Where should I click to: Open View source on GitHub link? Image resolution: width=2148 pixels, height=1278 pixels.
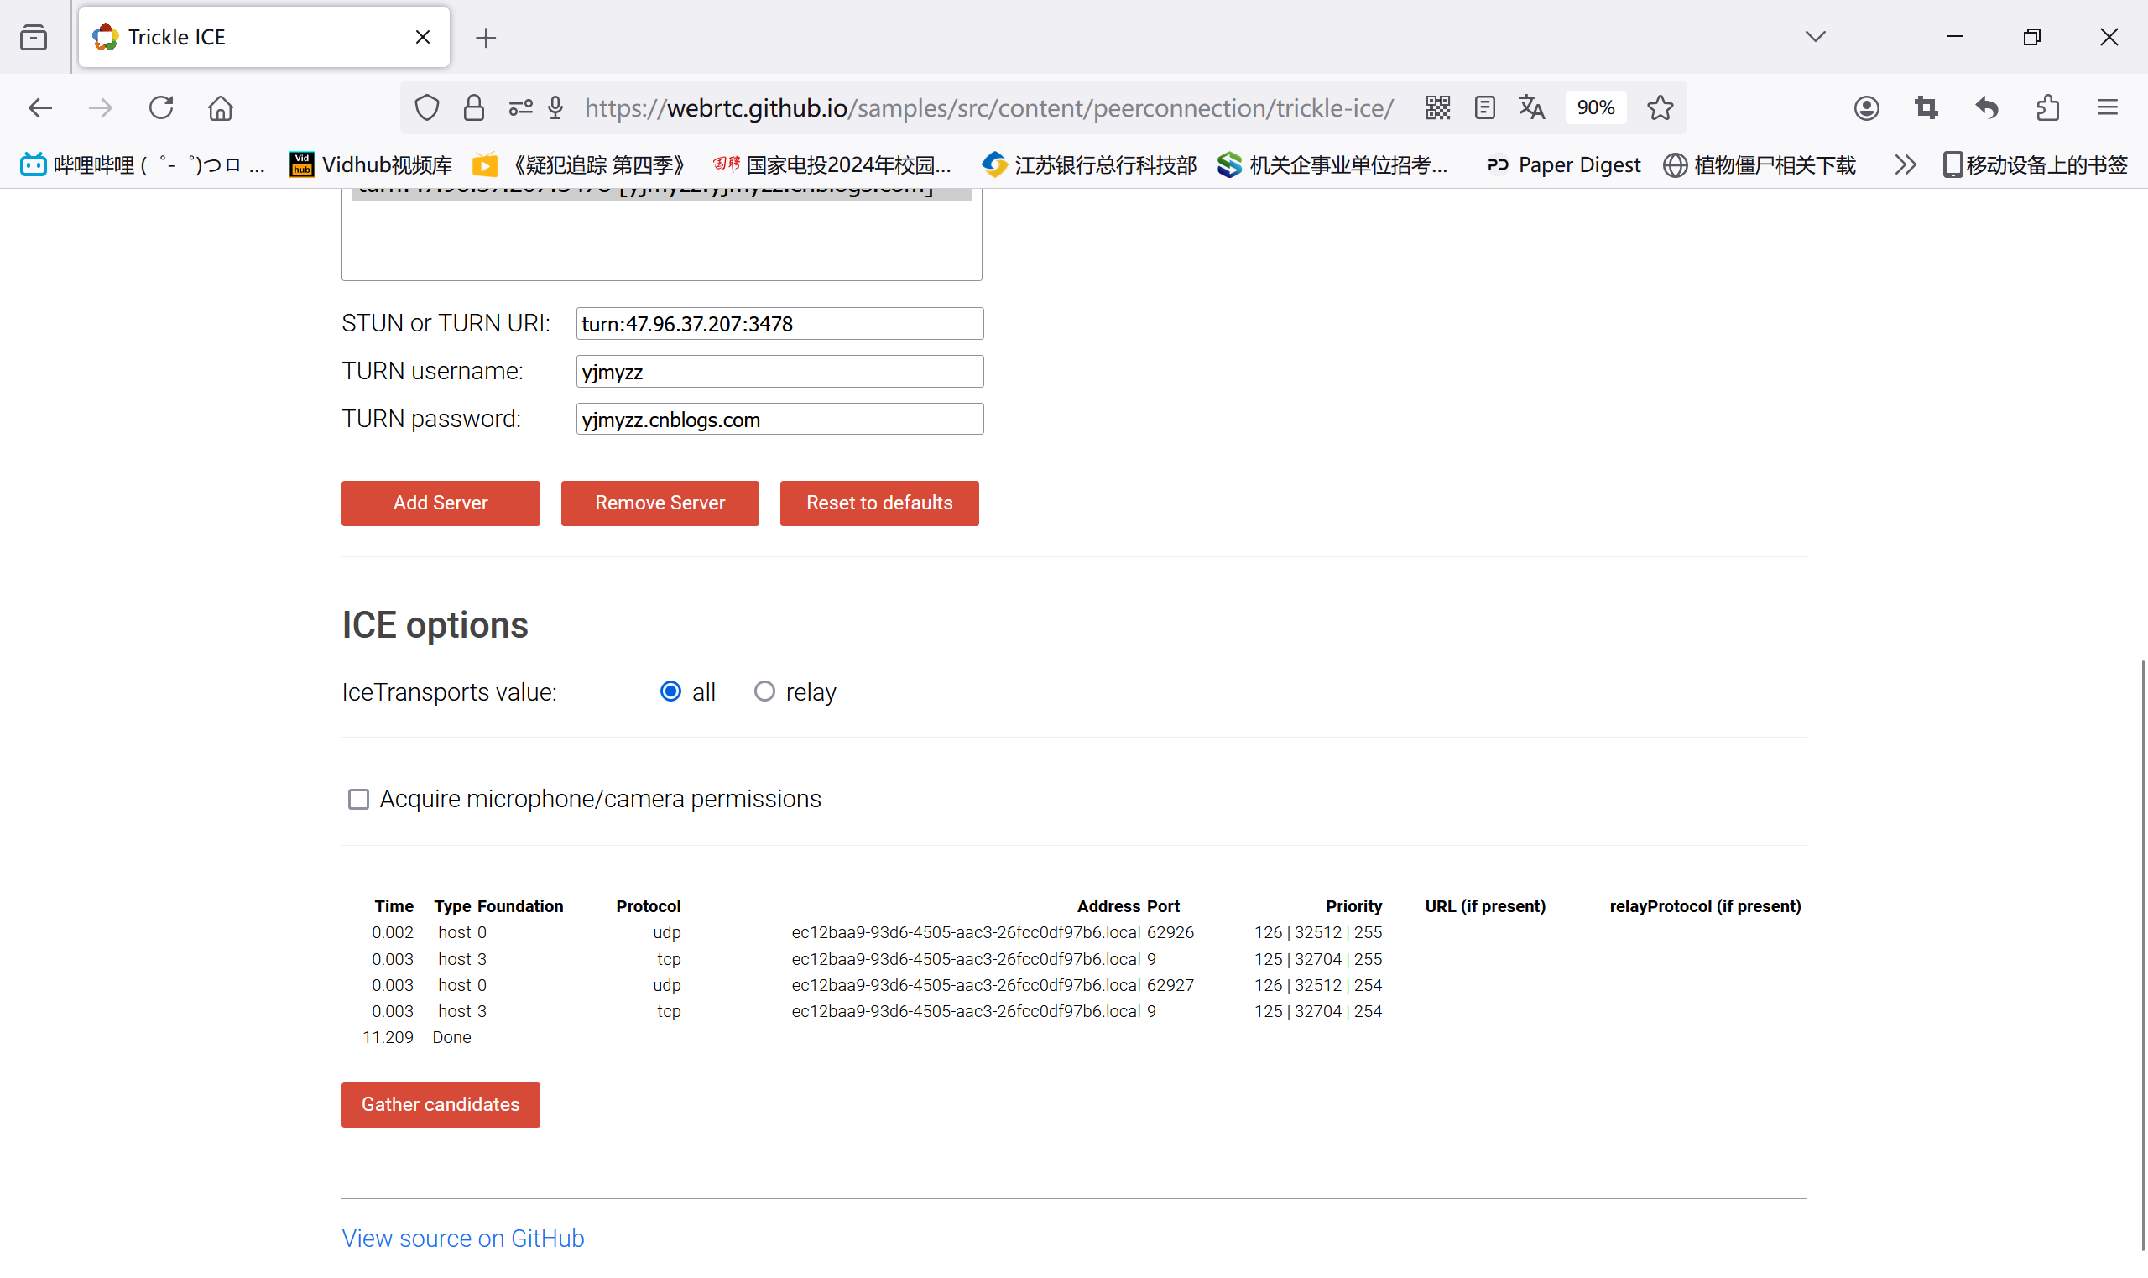click(462, 1238)
